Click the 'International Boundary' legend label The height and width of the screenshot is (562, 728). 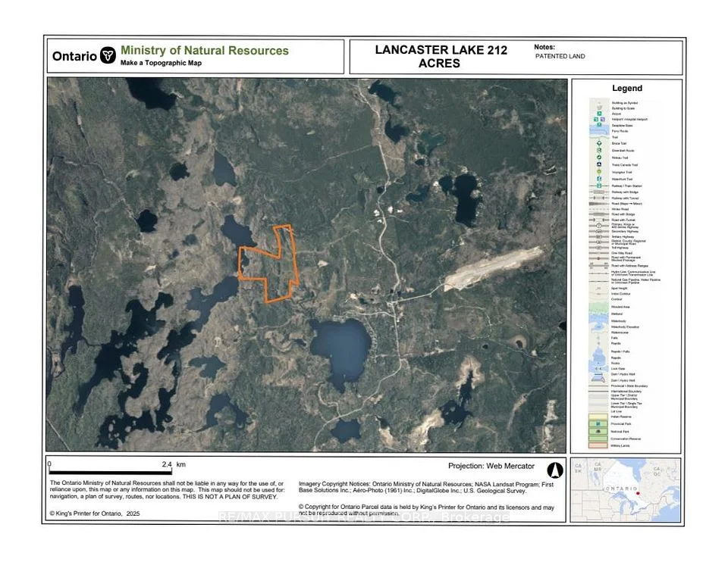click(x=626, y=392)
